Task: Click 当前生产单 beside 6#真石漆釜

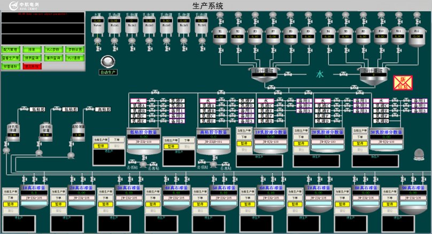Action: point(248,191)
